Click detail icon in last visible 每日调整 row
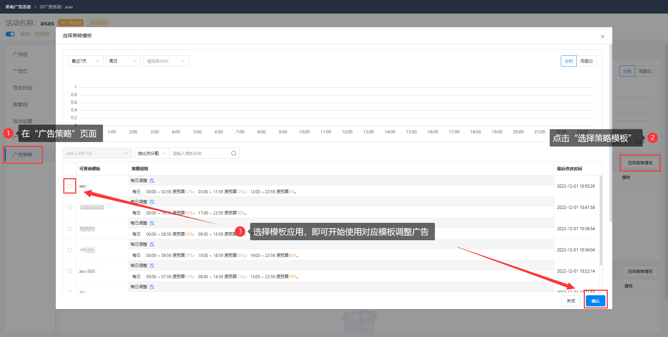 [152, 287]
